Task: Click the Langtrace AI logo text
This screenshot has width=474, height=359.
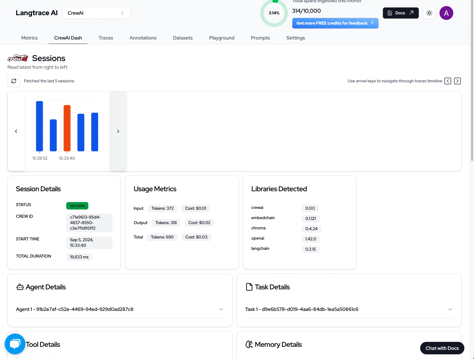Action: tap(36, 13)
